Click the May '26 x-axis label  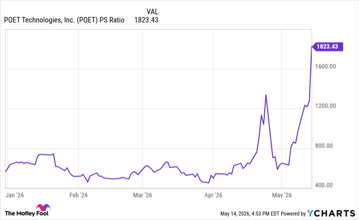pyautogui.click(x=282, y=195)
